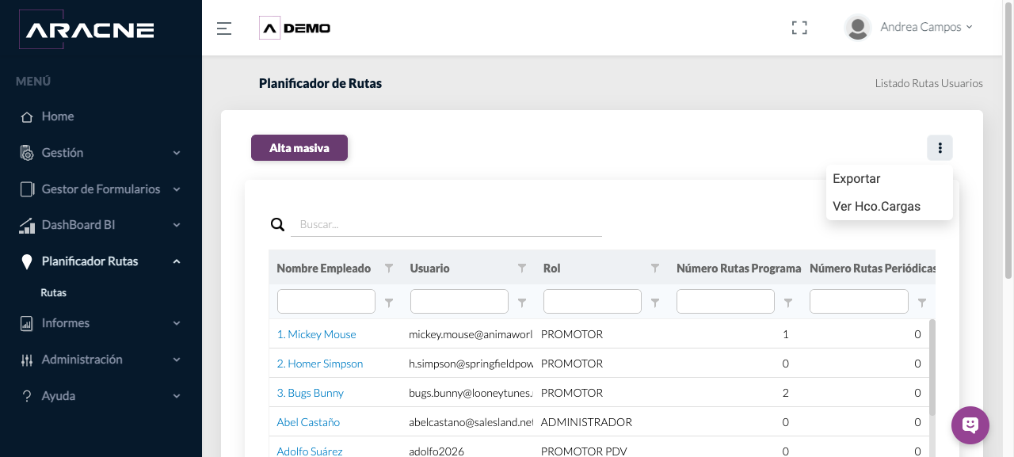The height and width of the screenshot is (457, 1014).
Task: Open the Rutas submenu item
Action: click(x=54, y=293)
